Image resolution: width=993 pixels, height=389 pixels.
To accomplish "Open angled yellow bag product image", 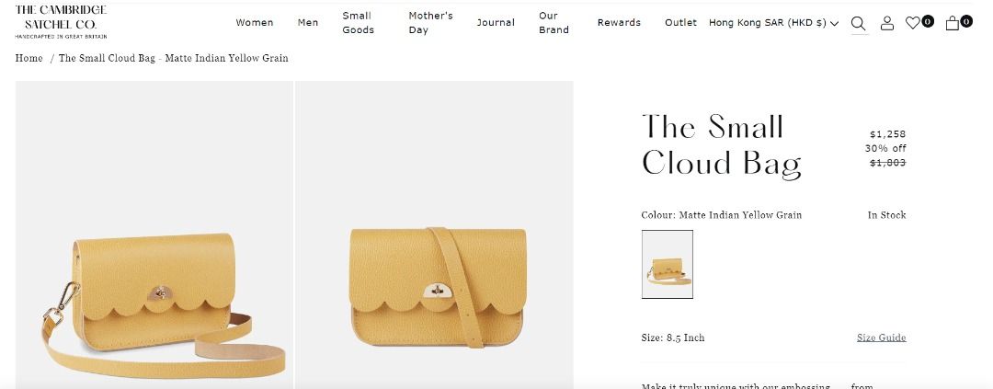I will (154, 235).
